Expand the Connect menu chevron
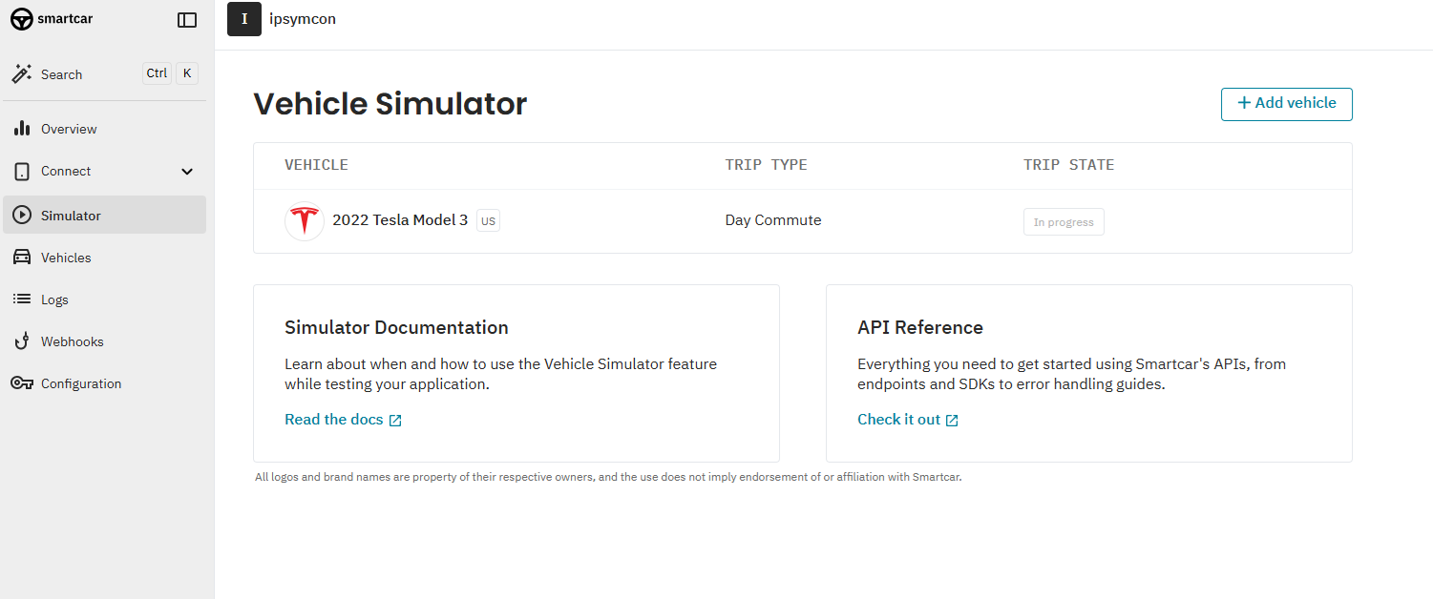 (187, 172)
